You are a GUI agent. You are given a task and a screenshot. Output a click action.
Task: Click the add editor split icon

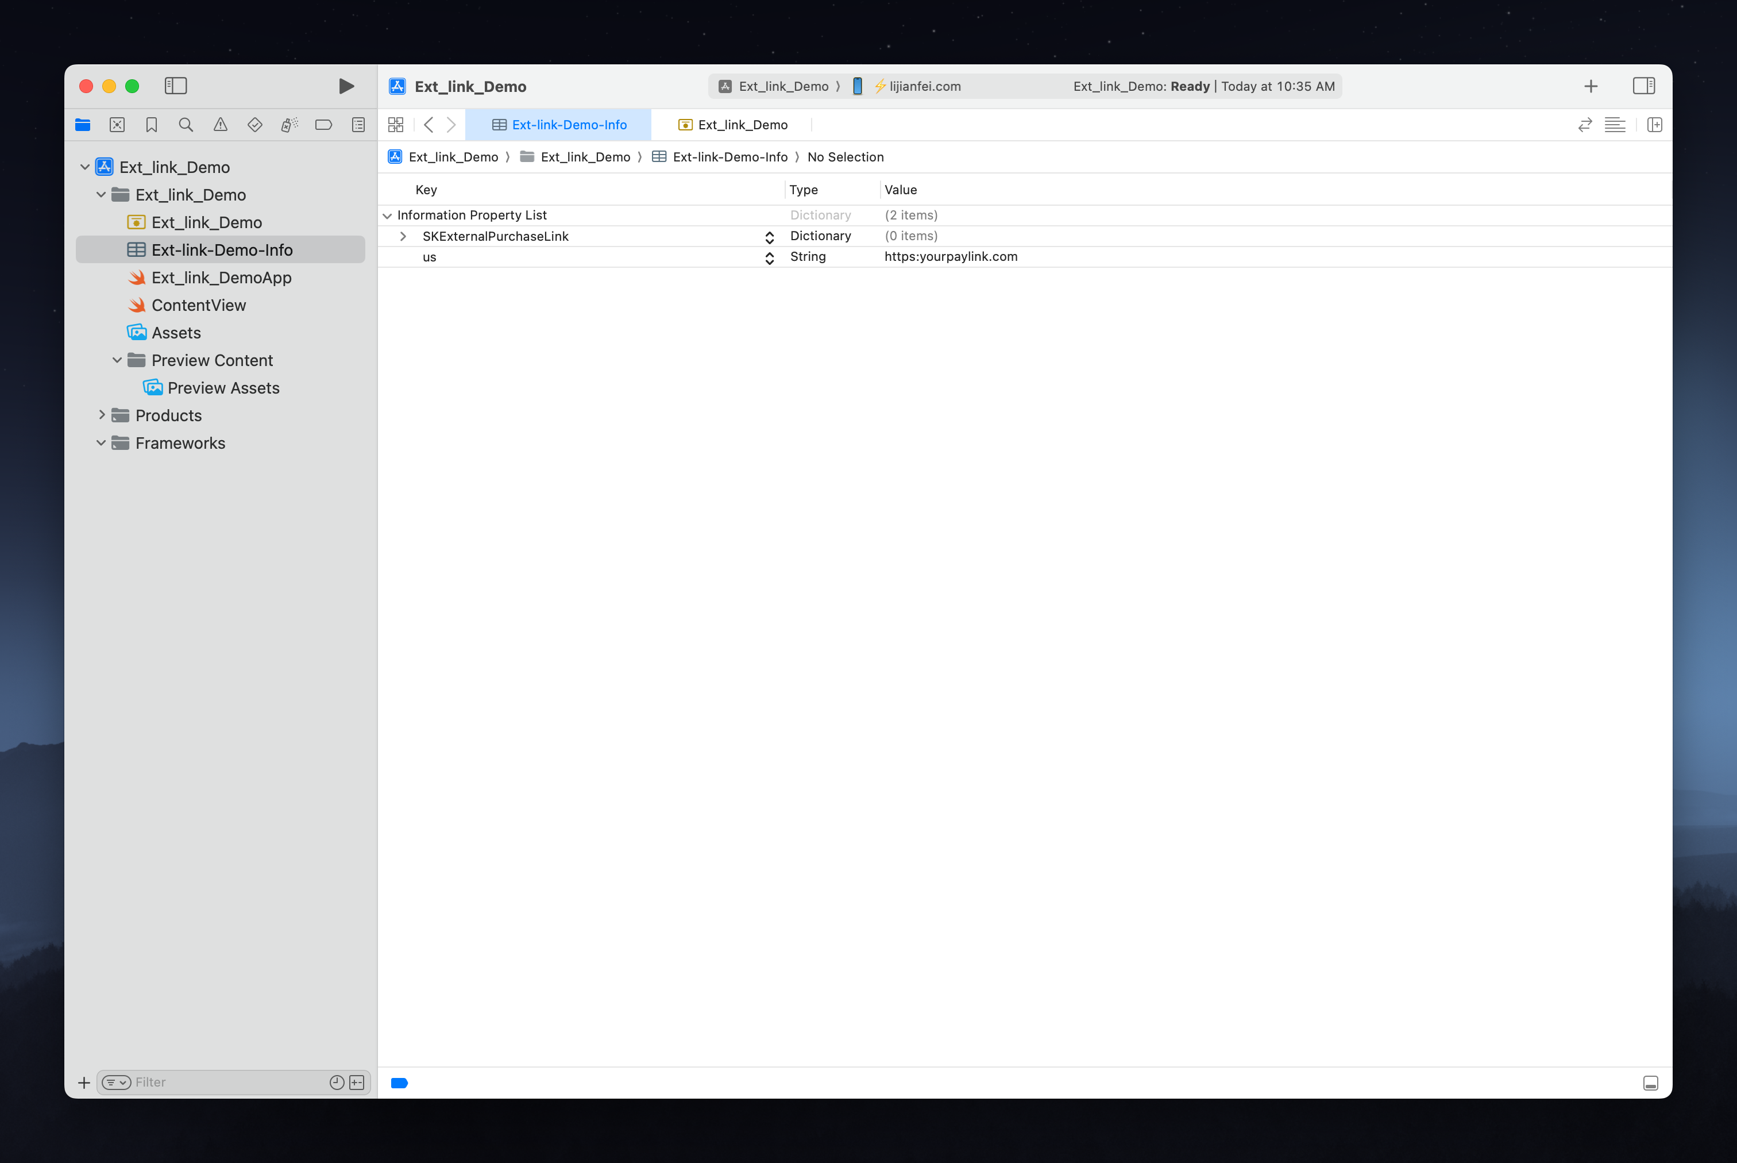[1654, 125]
